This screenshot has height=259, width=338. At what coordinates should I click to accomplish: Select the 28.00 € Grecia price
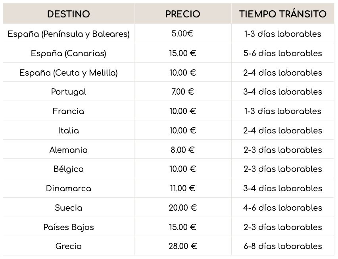pos(182,246)
